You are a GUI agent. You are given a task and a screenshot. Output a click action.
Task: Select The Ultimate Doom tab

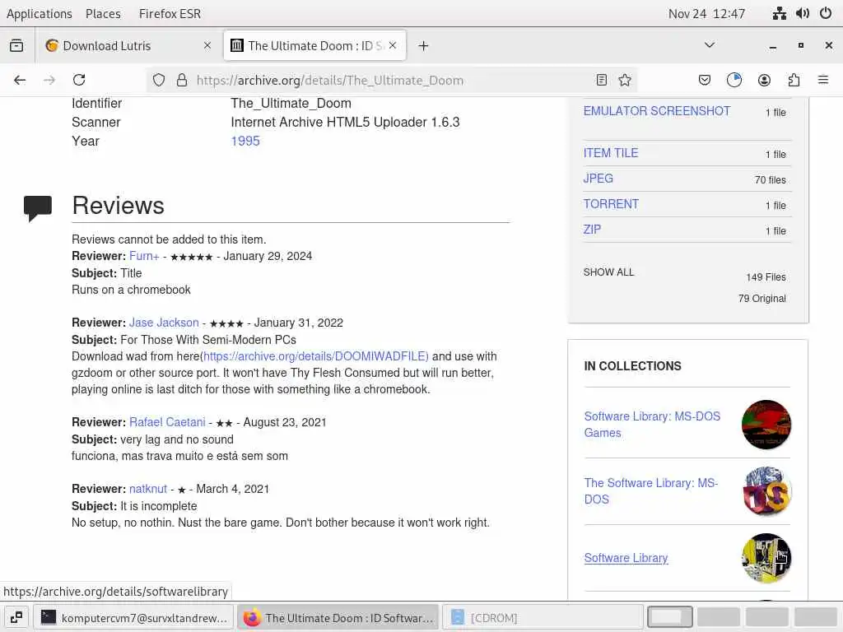(x=314, y=46)
